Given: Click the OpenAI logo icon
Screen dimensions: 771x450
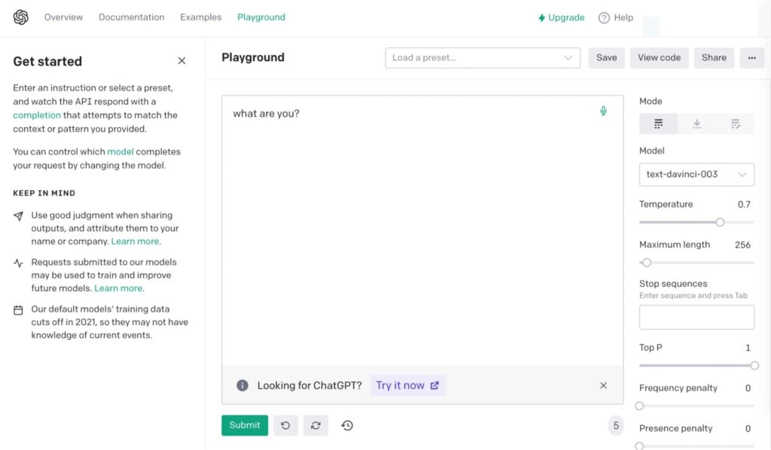Looking at the screenshot, I should 20,17.
